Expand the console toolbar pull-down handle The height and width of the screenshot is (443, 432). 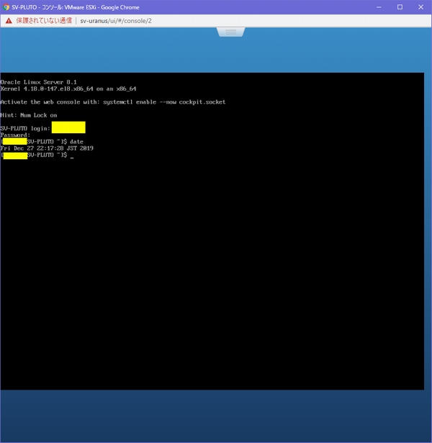[230, 32]
